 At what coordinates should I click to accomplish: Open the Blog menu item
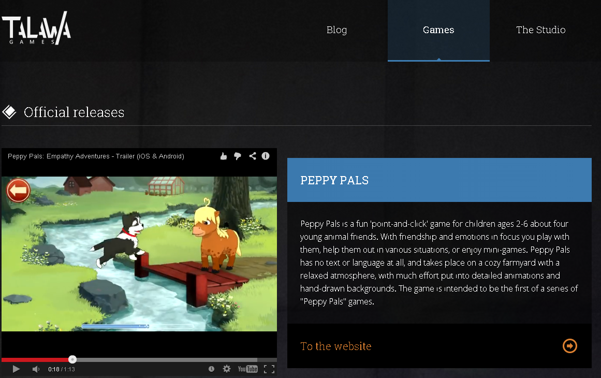pos(336,30)
